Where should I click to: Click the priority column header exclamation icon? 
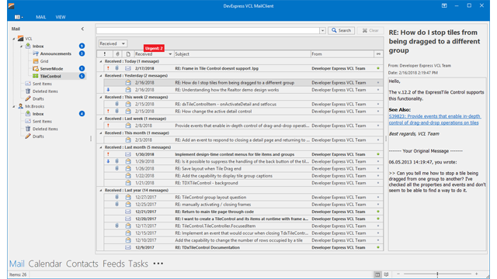click(x=105, y=54)
